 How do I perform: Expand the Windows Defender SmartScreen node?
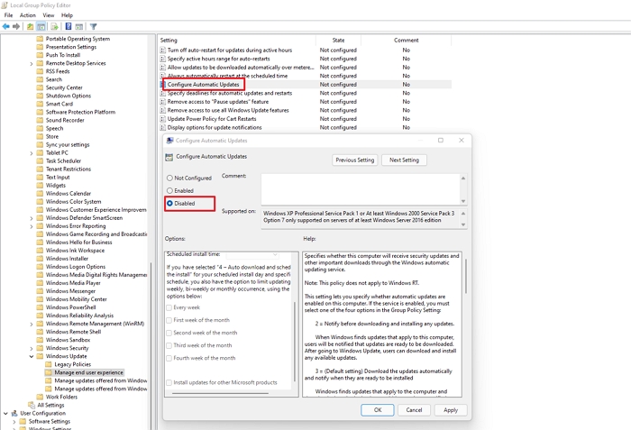click(x=32, y=218)
